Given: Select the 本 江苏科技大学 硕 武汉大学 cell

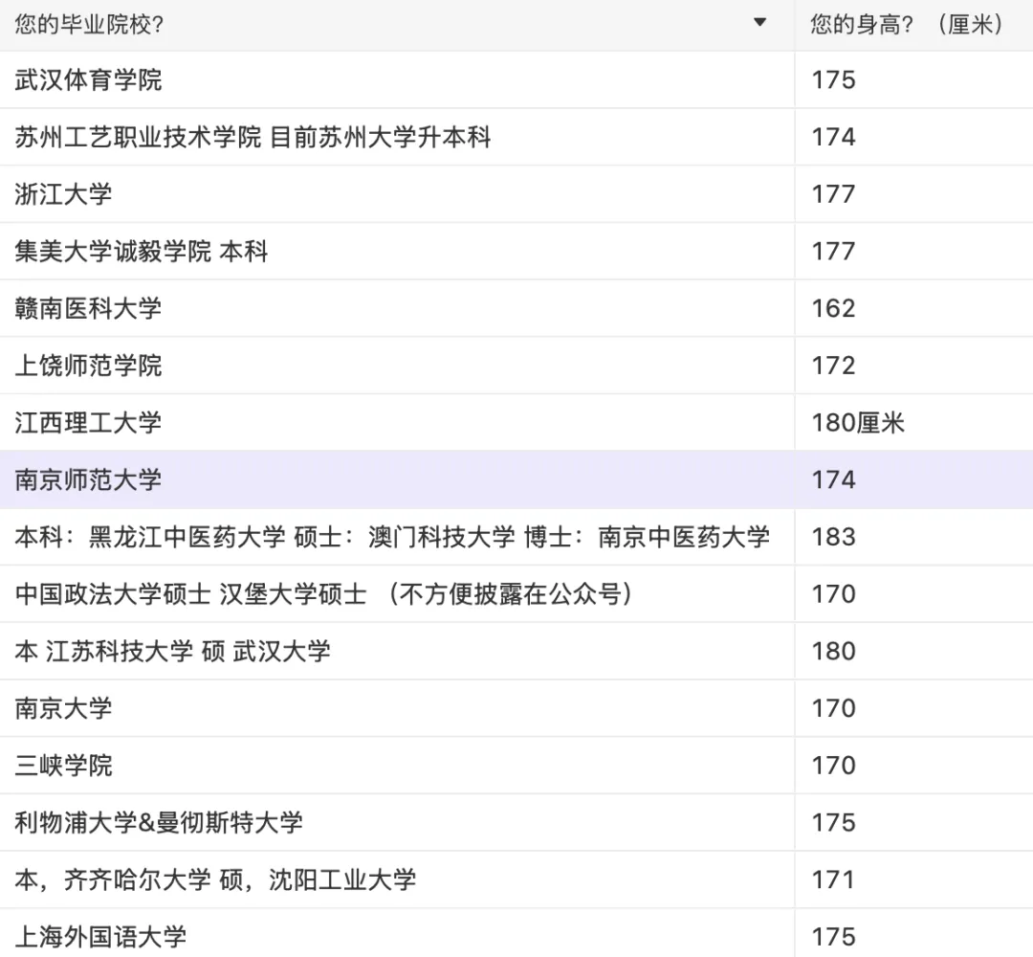Looking at the screenshot, I should (397, 651).
